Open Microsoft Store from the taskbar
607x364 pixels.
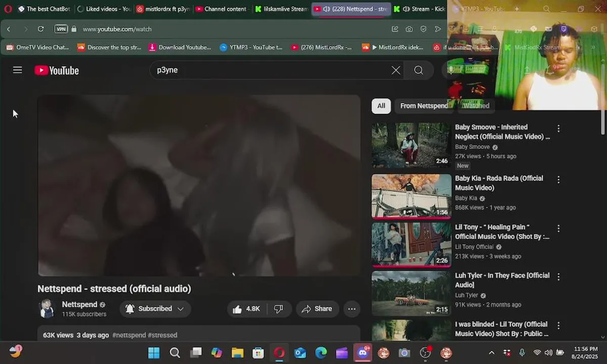tap(258, 352)
